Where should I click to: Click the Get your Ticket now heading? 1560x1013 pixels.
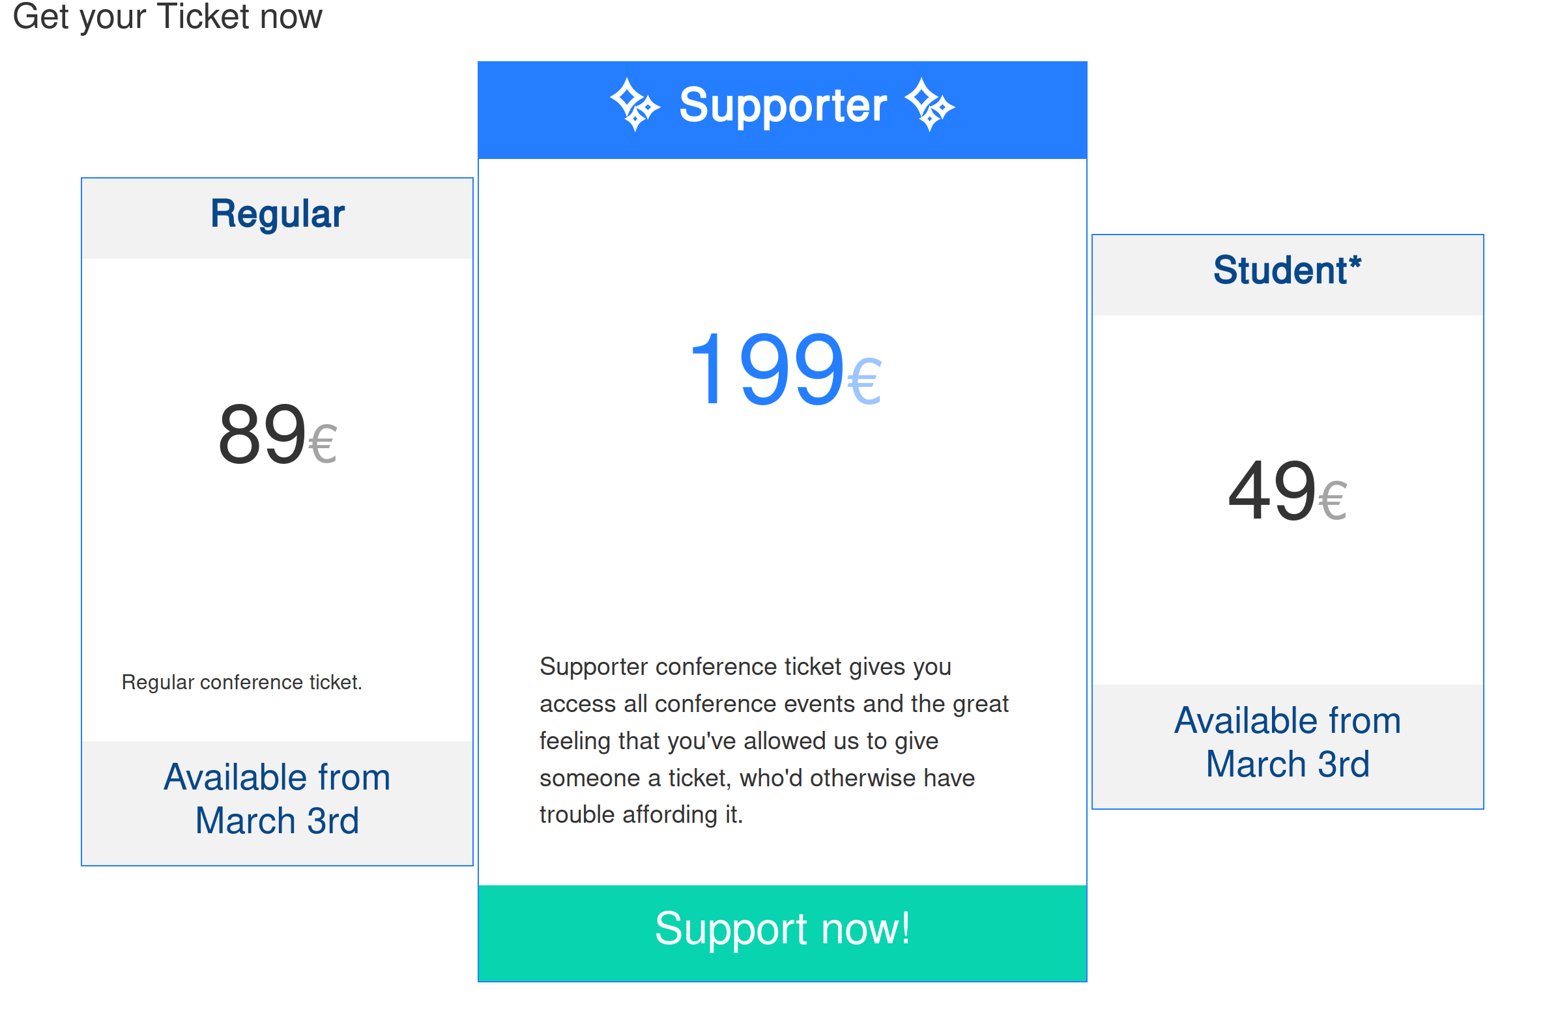click(168, 16)
